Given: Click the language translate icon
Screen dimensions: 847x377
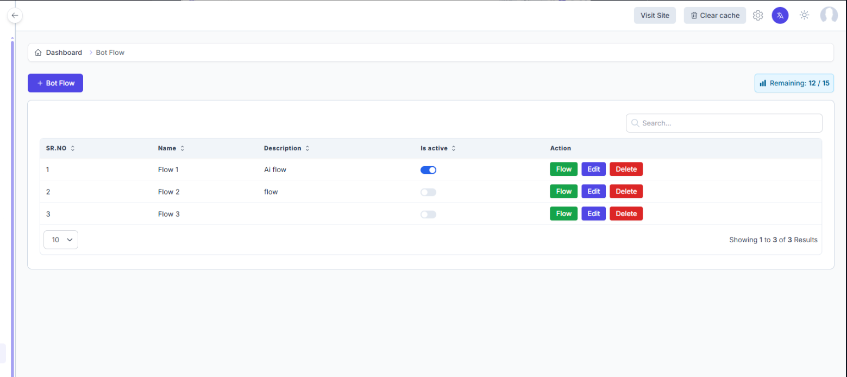Looking at the screenshot, I should click(x=780, y=16).
